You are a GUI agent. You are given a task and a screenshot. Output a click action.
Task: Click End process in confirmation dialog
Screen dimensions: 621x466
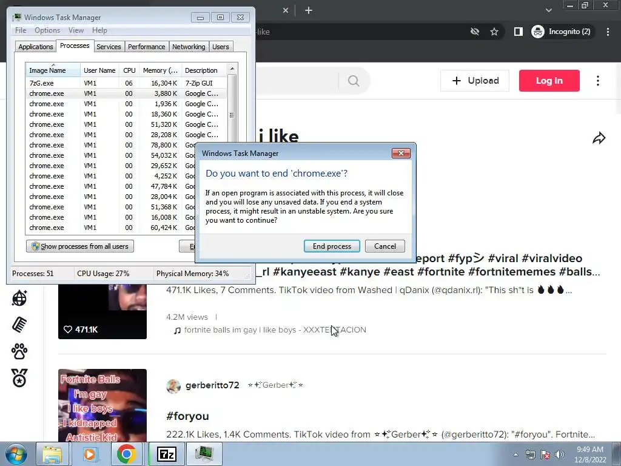(x=332, y=246)
